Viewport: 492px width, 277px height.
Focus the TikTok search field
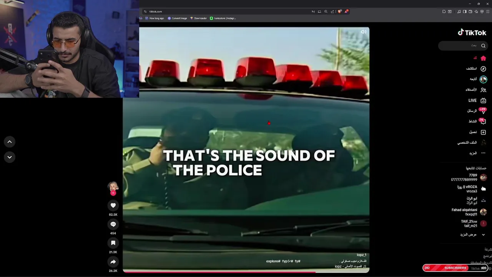(x=463, y=46)
